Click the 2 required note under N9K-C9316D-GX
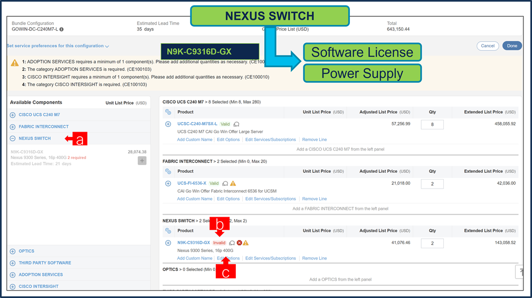This screenshot has width=532, height=298. tap(77, 157)
